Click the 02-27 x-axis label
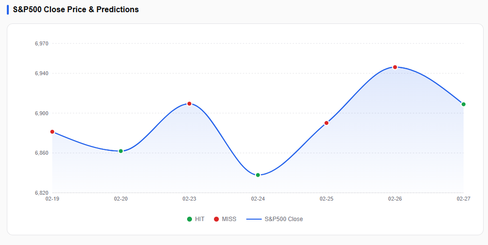 pyautogui.click(x=464, y=199)
